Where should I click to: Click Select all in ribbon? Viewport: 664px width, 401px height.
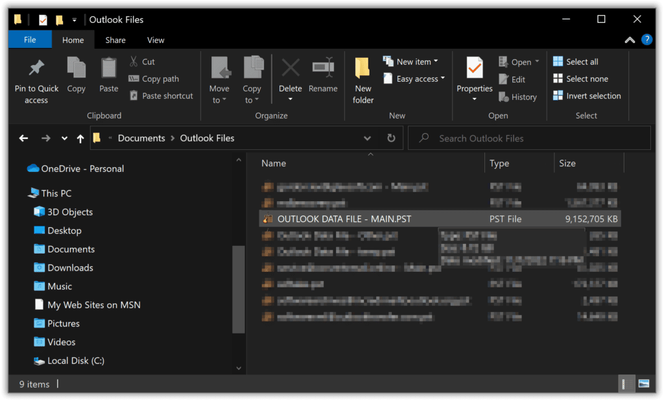point(576,62)
